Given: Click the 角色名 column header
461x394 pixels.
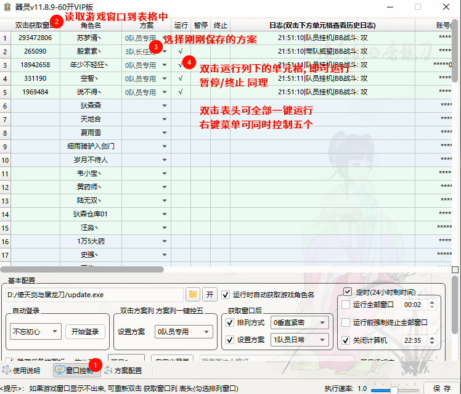Looking at the screenshot, I should point(91,25).
